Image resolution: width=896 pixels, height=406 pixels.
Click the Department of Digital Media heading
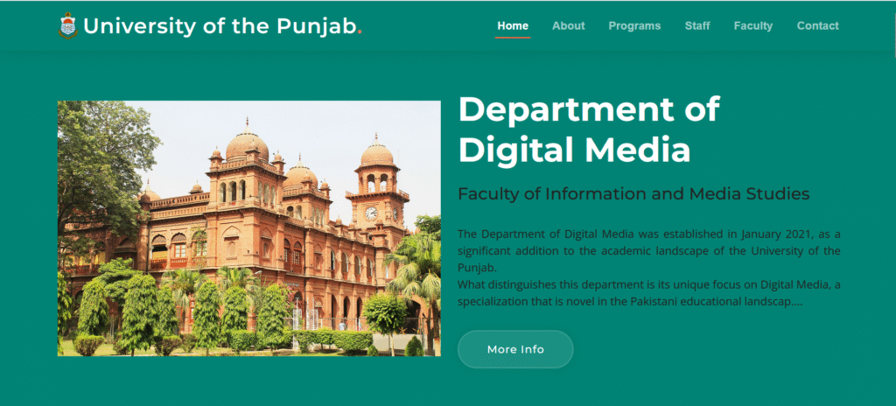[588, 129]
